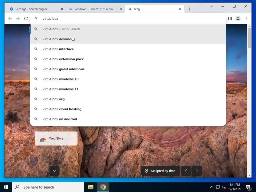The image size is (256, 192).
Task: Click search icon beside virtualbox download suggestion
Action: [36, 39]
